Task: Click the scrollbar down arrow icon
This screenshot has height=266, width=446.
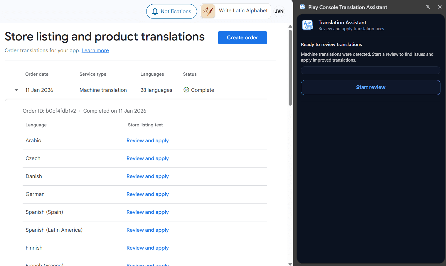Action: (290, 263)
